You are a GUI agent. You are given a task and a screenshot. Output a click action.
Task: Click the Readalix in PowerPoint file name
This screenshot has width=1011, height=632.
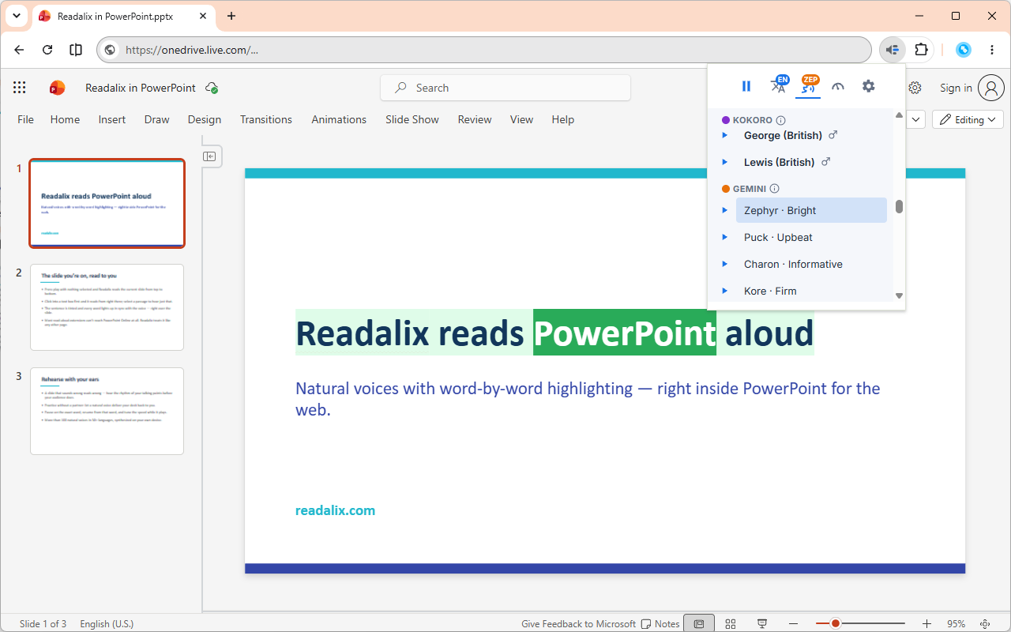pos(141,88)
